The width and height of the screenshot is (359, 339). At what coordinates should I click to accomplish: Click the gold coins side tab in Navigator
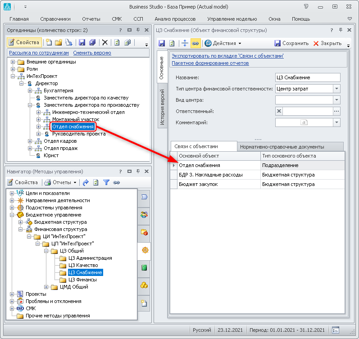[144, 285]
